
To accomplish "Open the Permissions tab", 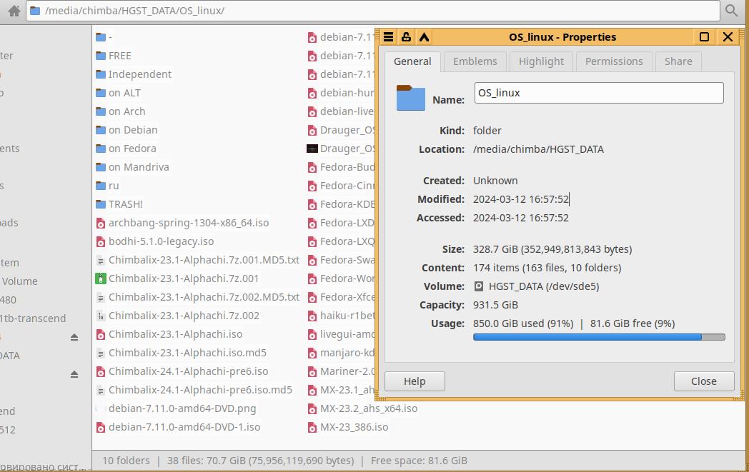I will pos(614,61).
